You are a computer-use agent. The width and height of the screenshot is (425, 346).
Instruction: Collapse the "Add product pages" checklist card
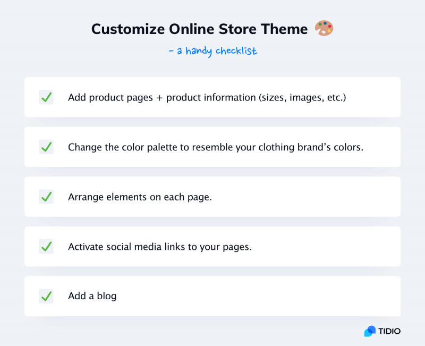pyautogui.click(x=212, y=97)
